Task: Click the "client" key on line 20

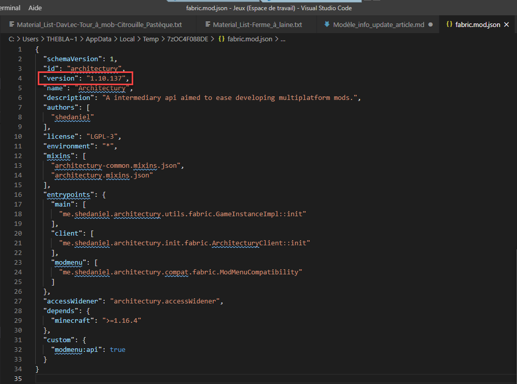Action: (x=67, y=234)
